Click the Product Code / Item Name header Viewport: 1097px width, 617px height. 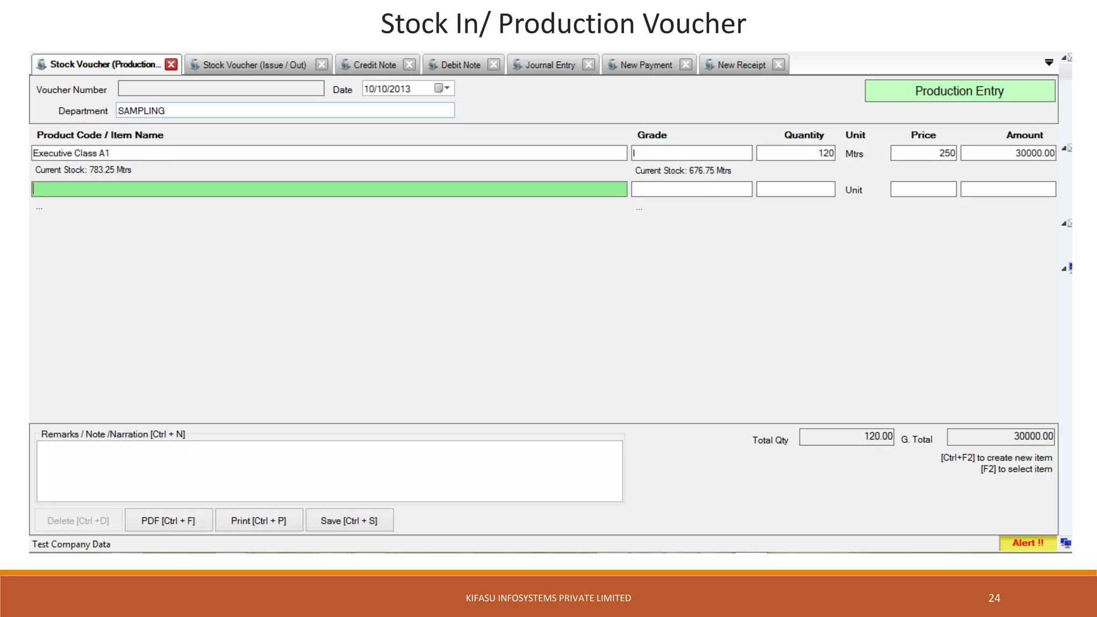100,135
